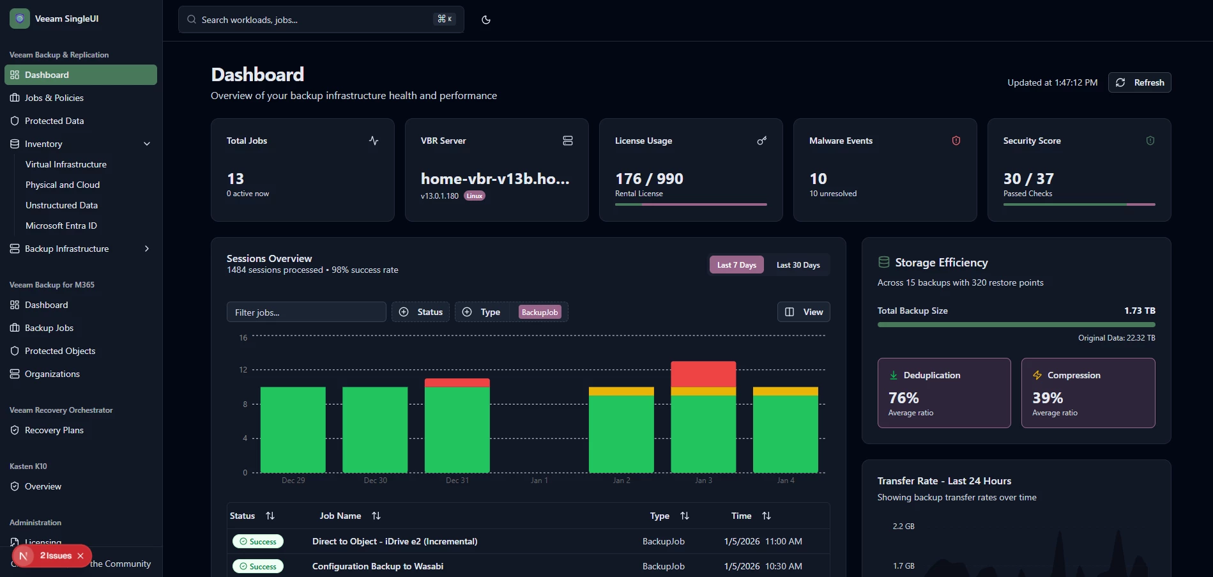
Task: Click the columns icon on View button
Action: [790, 312]
